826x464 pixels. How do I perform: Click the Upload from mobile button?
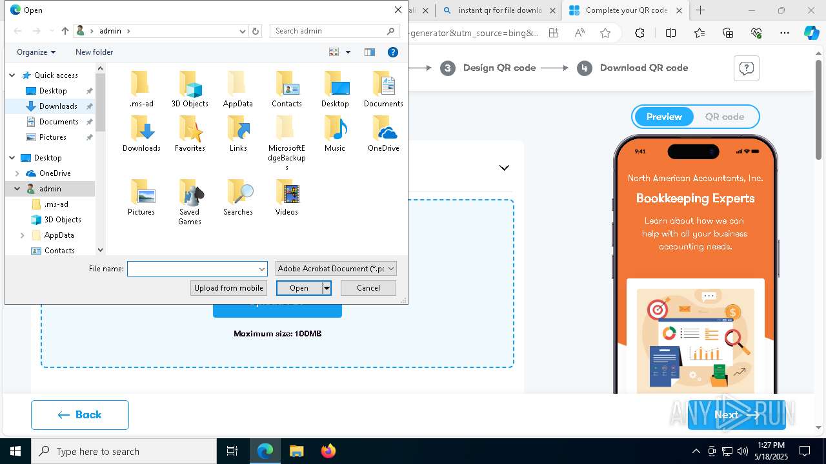pos(228,288)
